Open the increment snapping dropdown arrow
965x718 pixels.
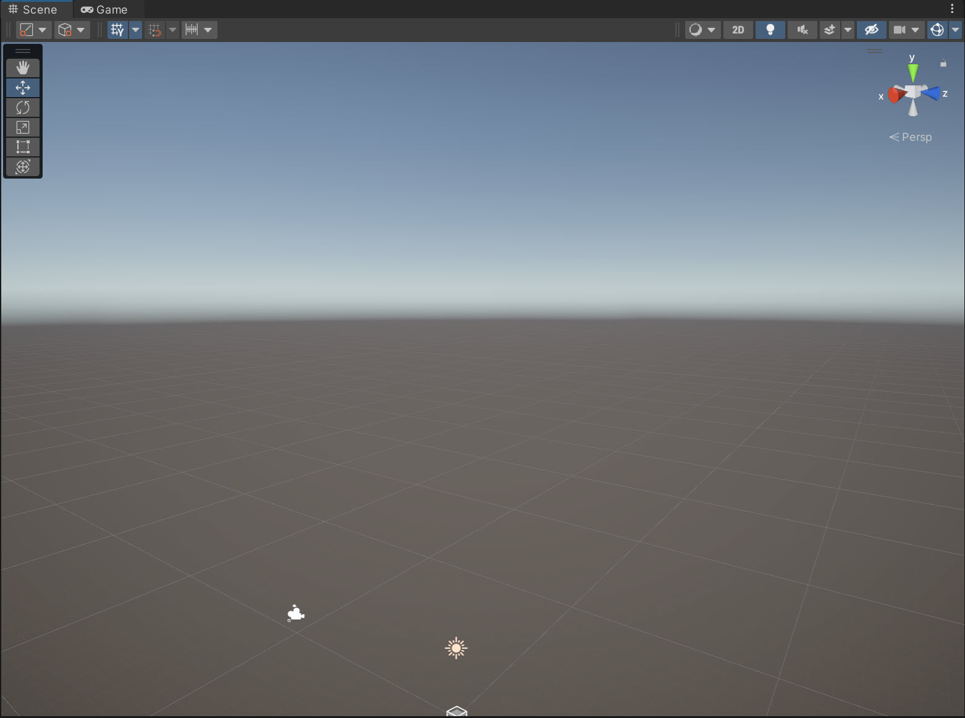(208, 30)
